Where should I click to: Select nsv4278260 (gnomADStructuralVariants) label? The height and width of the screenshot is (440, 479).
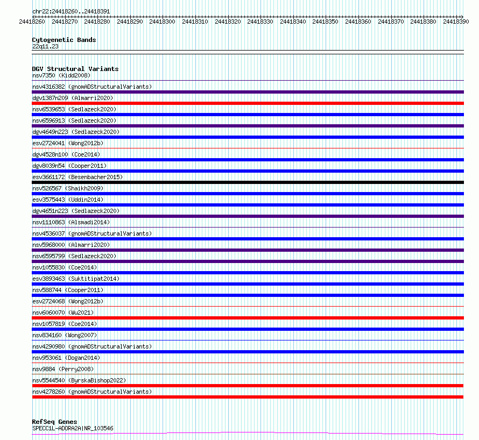click(x=92, y=392)
